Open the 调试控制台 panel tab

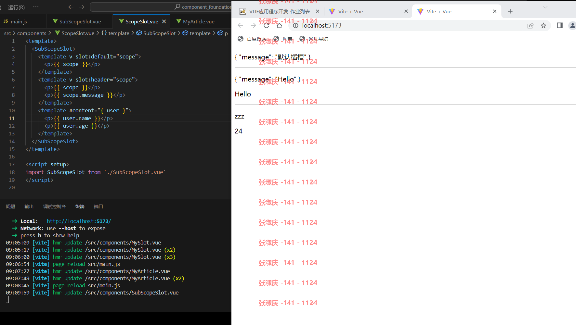click(54, 206)
